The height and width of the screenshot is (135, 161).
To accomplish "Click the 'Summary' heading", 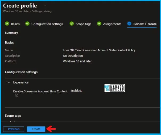I will pos(11,33).
